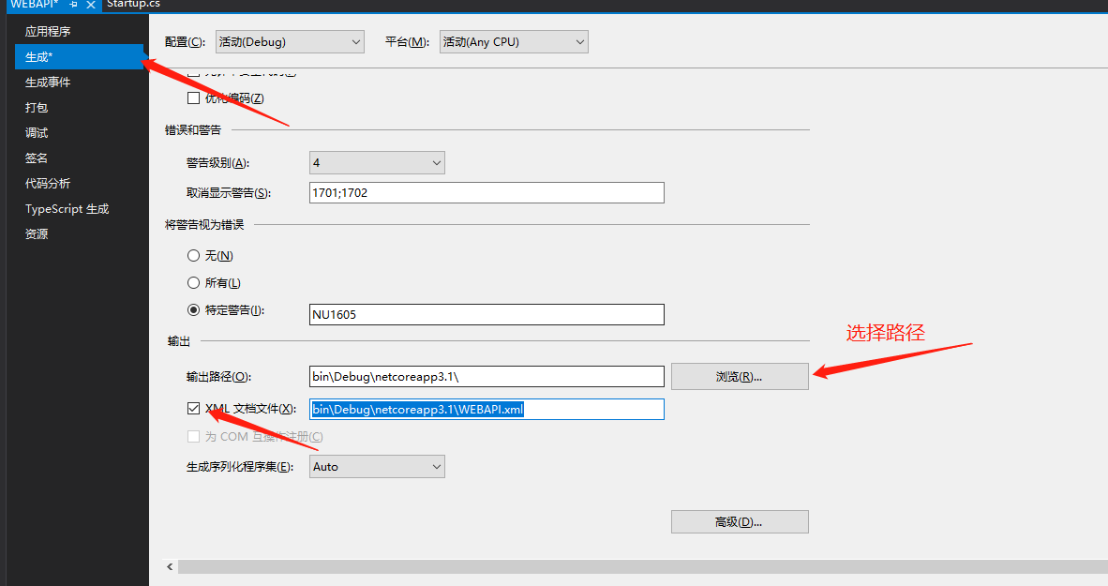
Task: Click the XML path field with WEBAPI.xml
Action: 487,410
